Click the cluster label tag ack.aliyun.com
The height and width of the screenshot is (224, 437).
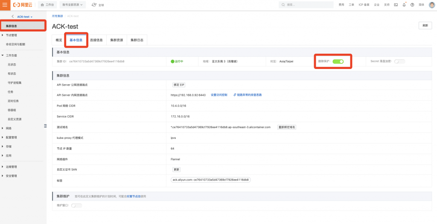[211, 180]
